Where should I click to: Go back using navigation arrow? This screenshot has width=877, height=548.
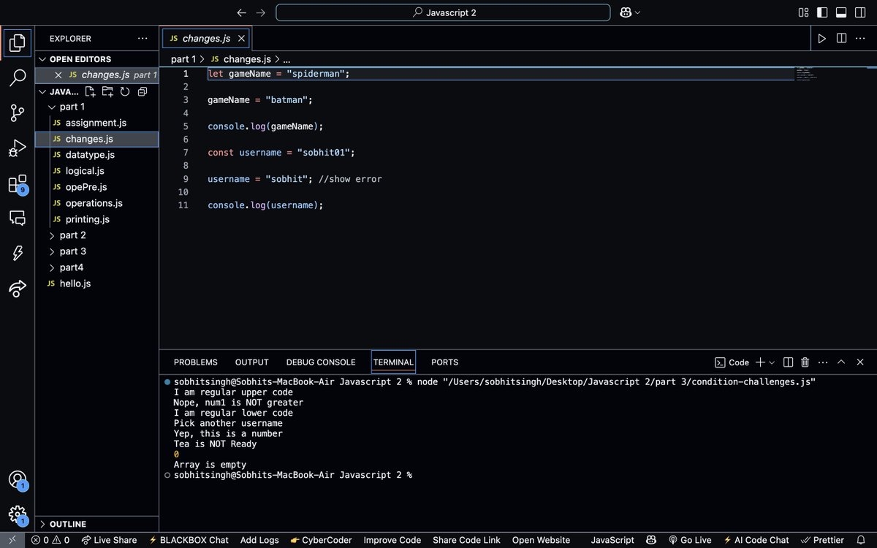(242, 12)
